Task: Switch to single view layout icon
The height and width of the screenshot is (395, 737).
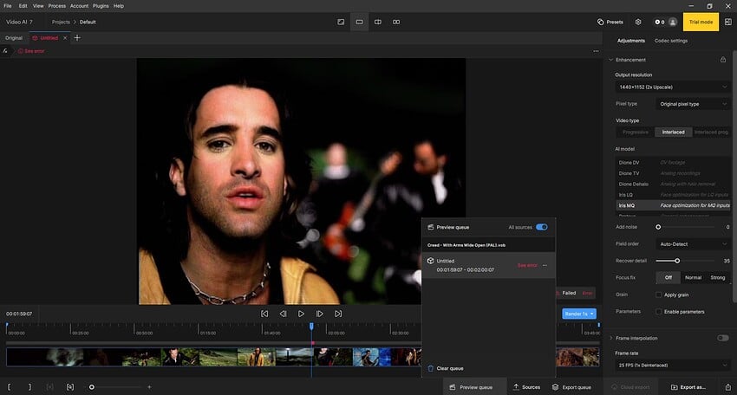Action: coord(359,22)
